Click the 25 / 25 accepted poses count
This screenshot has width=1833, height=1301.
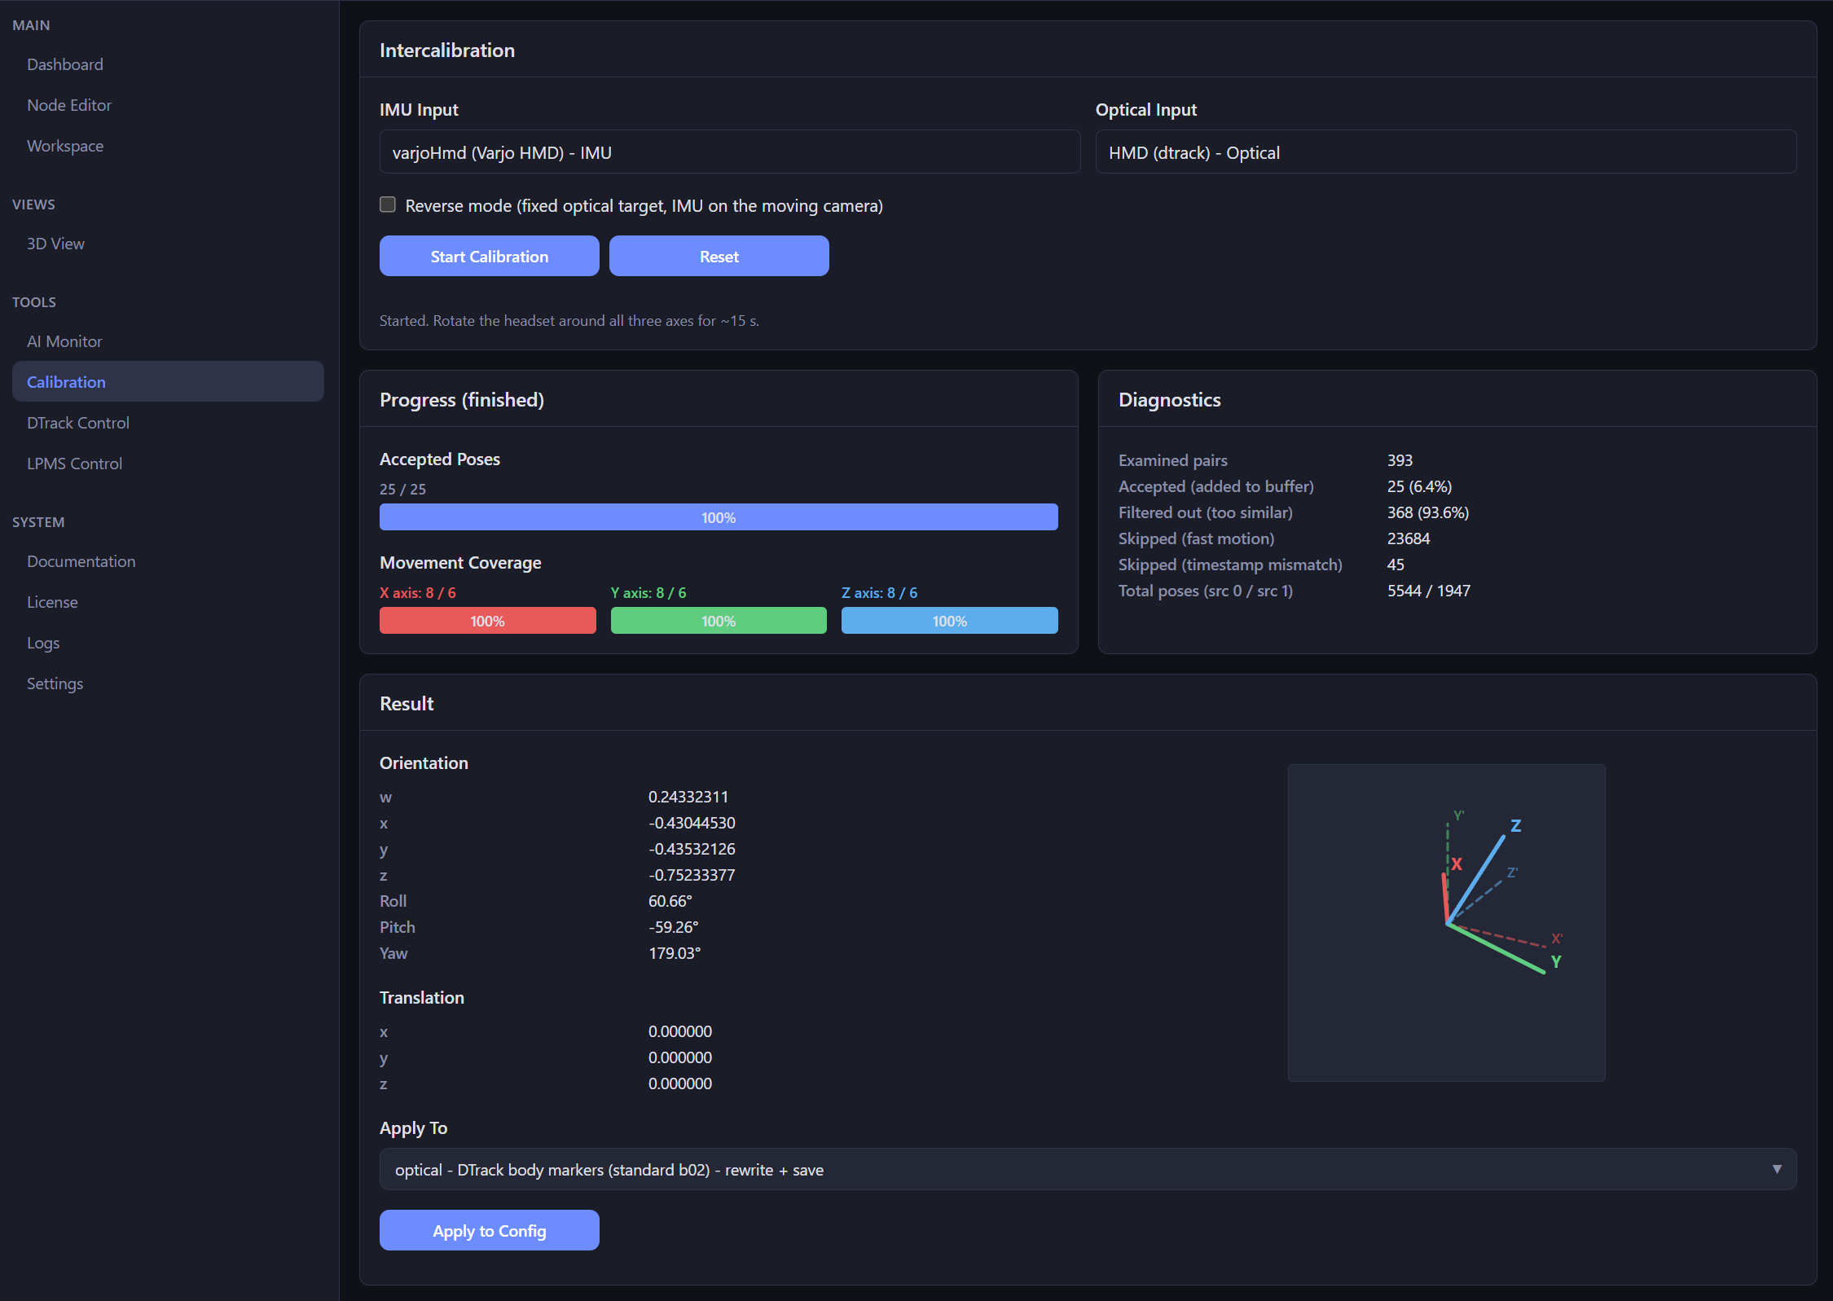[402, 489]
